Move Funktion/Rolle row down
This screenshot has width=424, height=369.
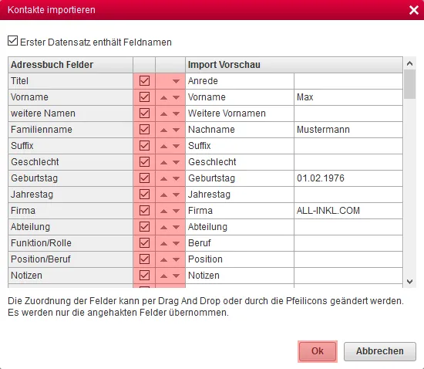176,243
